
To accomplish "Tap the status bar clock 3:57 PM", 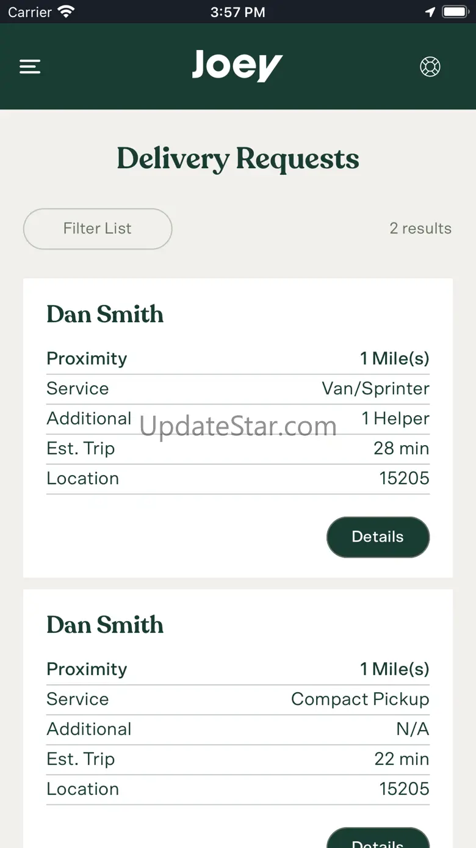I will tap(237, 12).
